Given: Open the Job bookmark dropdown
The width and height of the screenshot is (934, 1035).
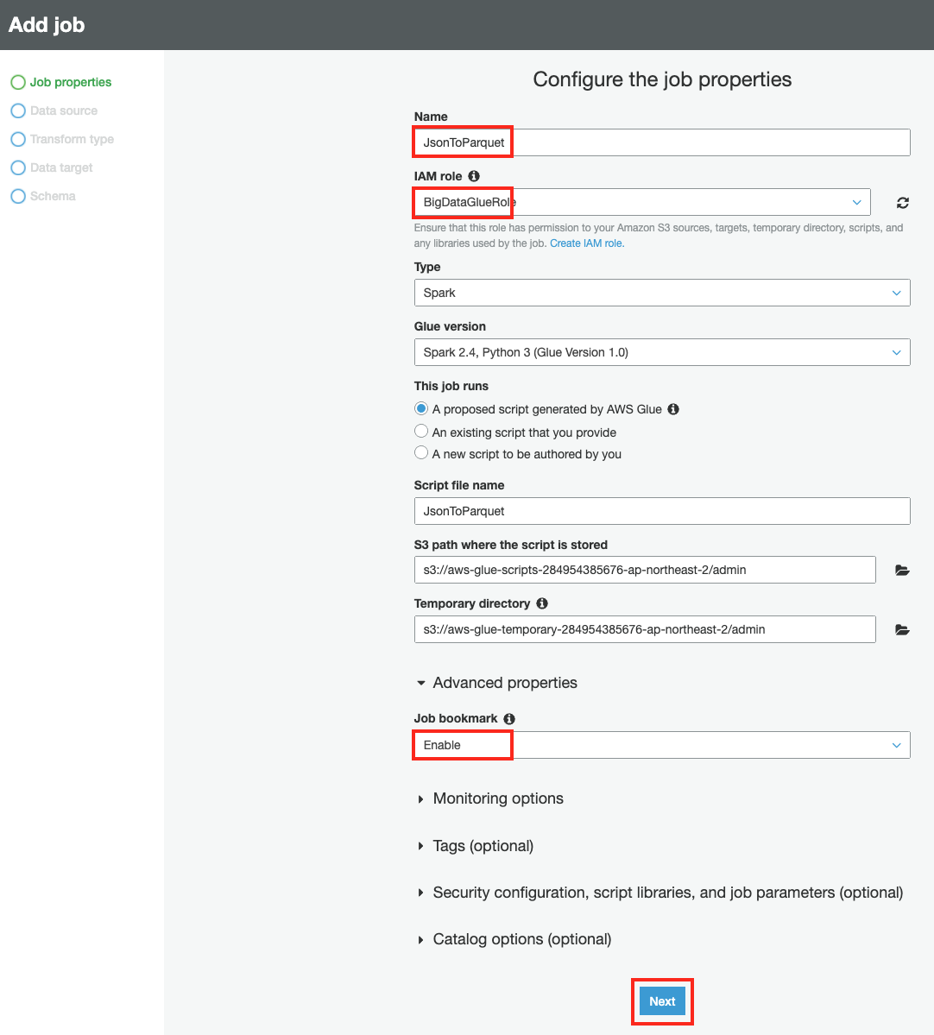Looking at the screenshot, I should pos(661,745).
